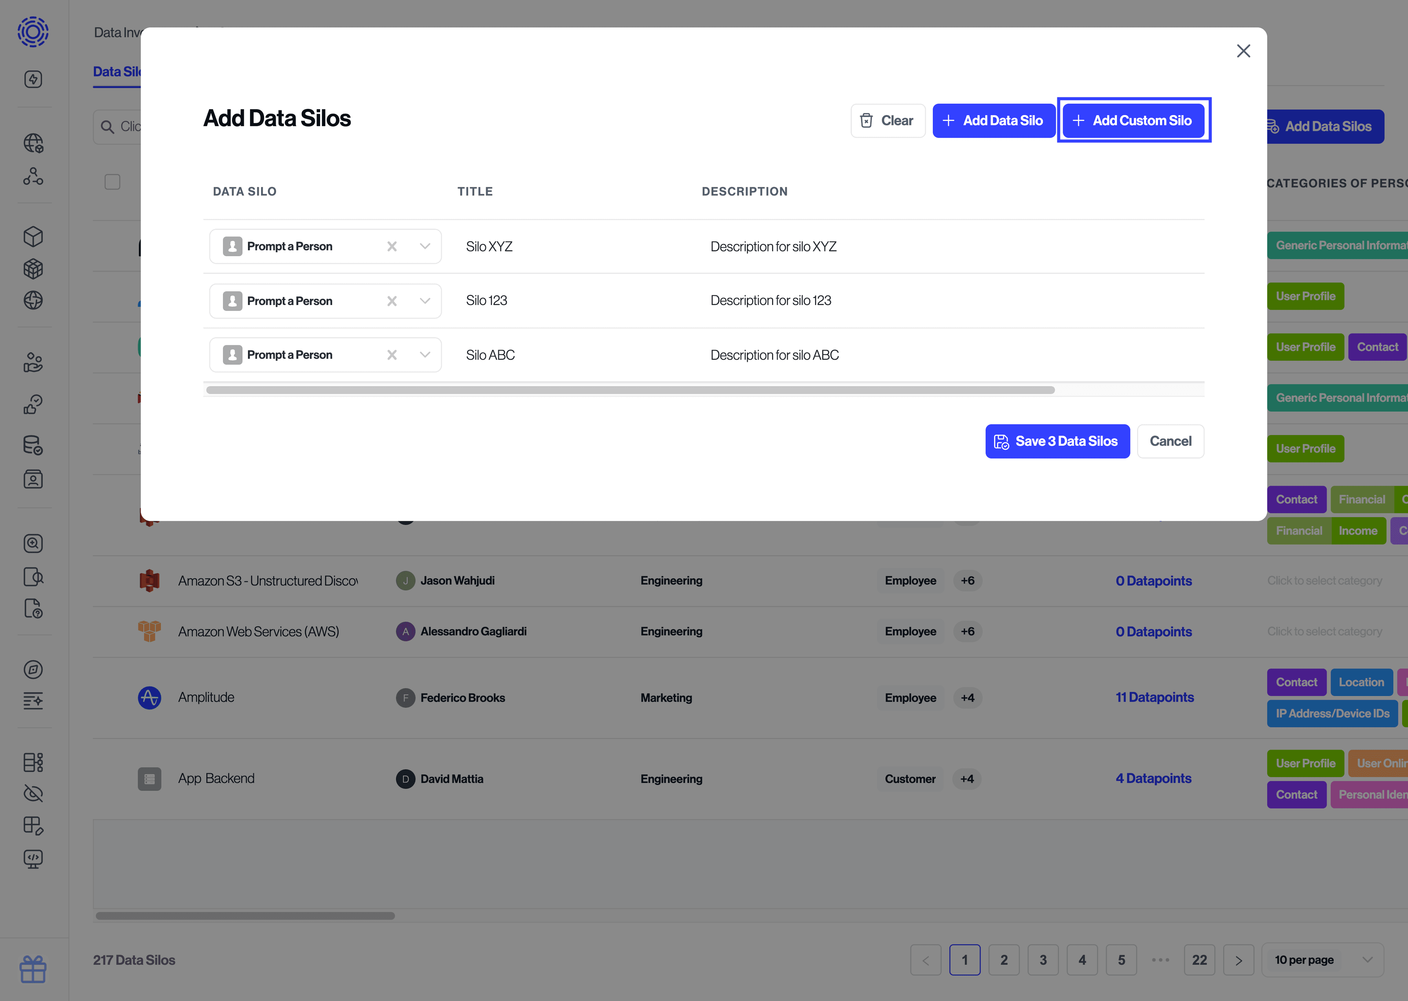Click the Clear button
Image resolution: width=1408 pixels, height=1001 pixels.
888,121
